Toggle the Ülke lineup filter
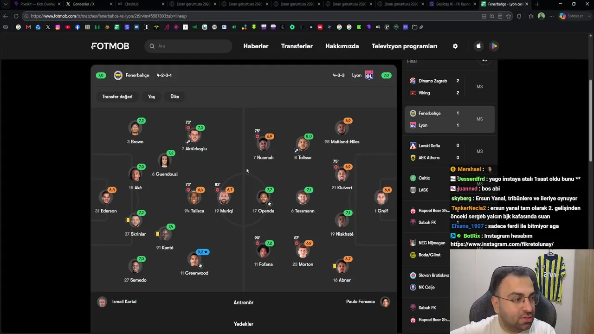The image size is (594, 334). click(x=174, y=96)
